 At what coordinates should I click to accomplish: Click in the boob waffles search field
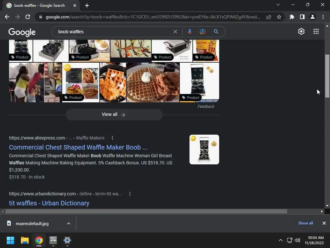pyautogui.click(x=114, y=32)
